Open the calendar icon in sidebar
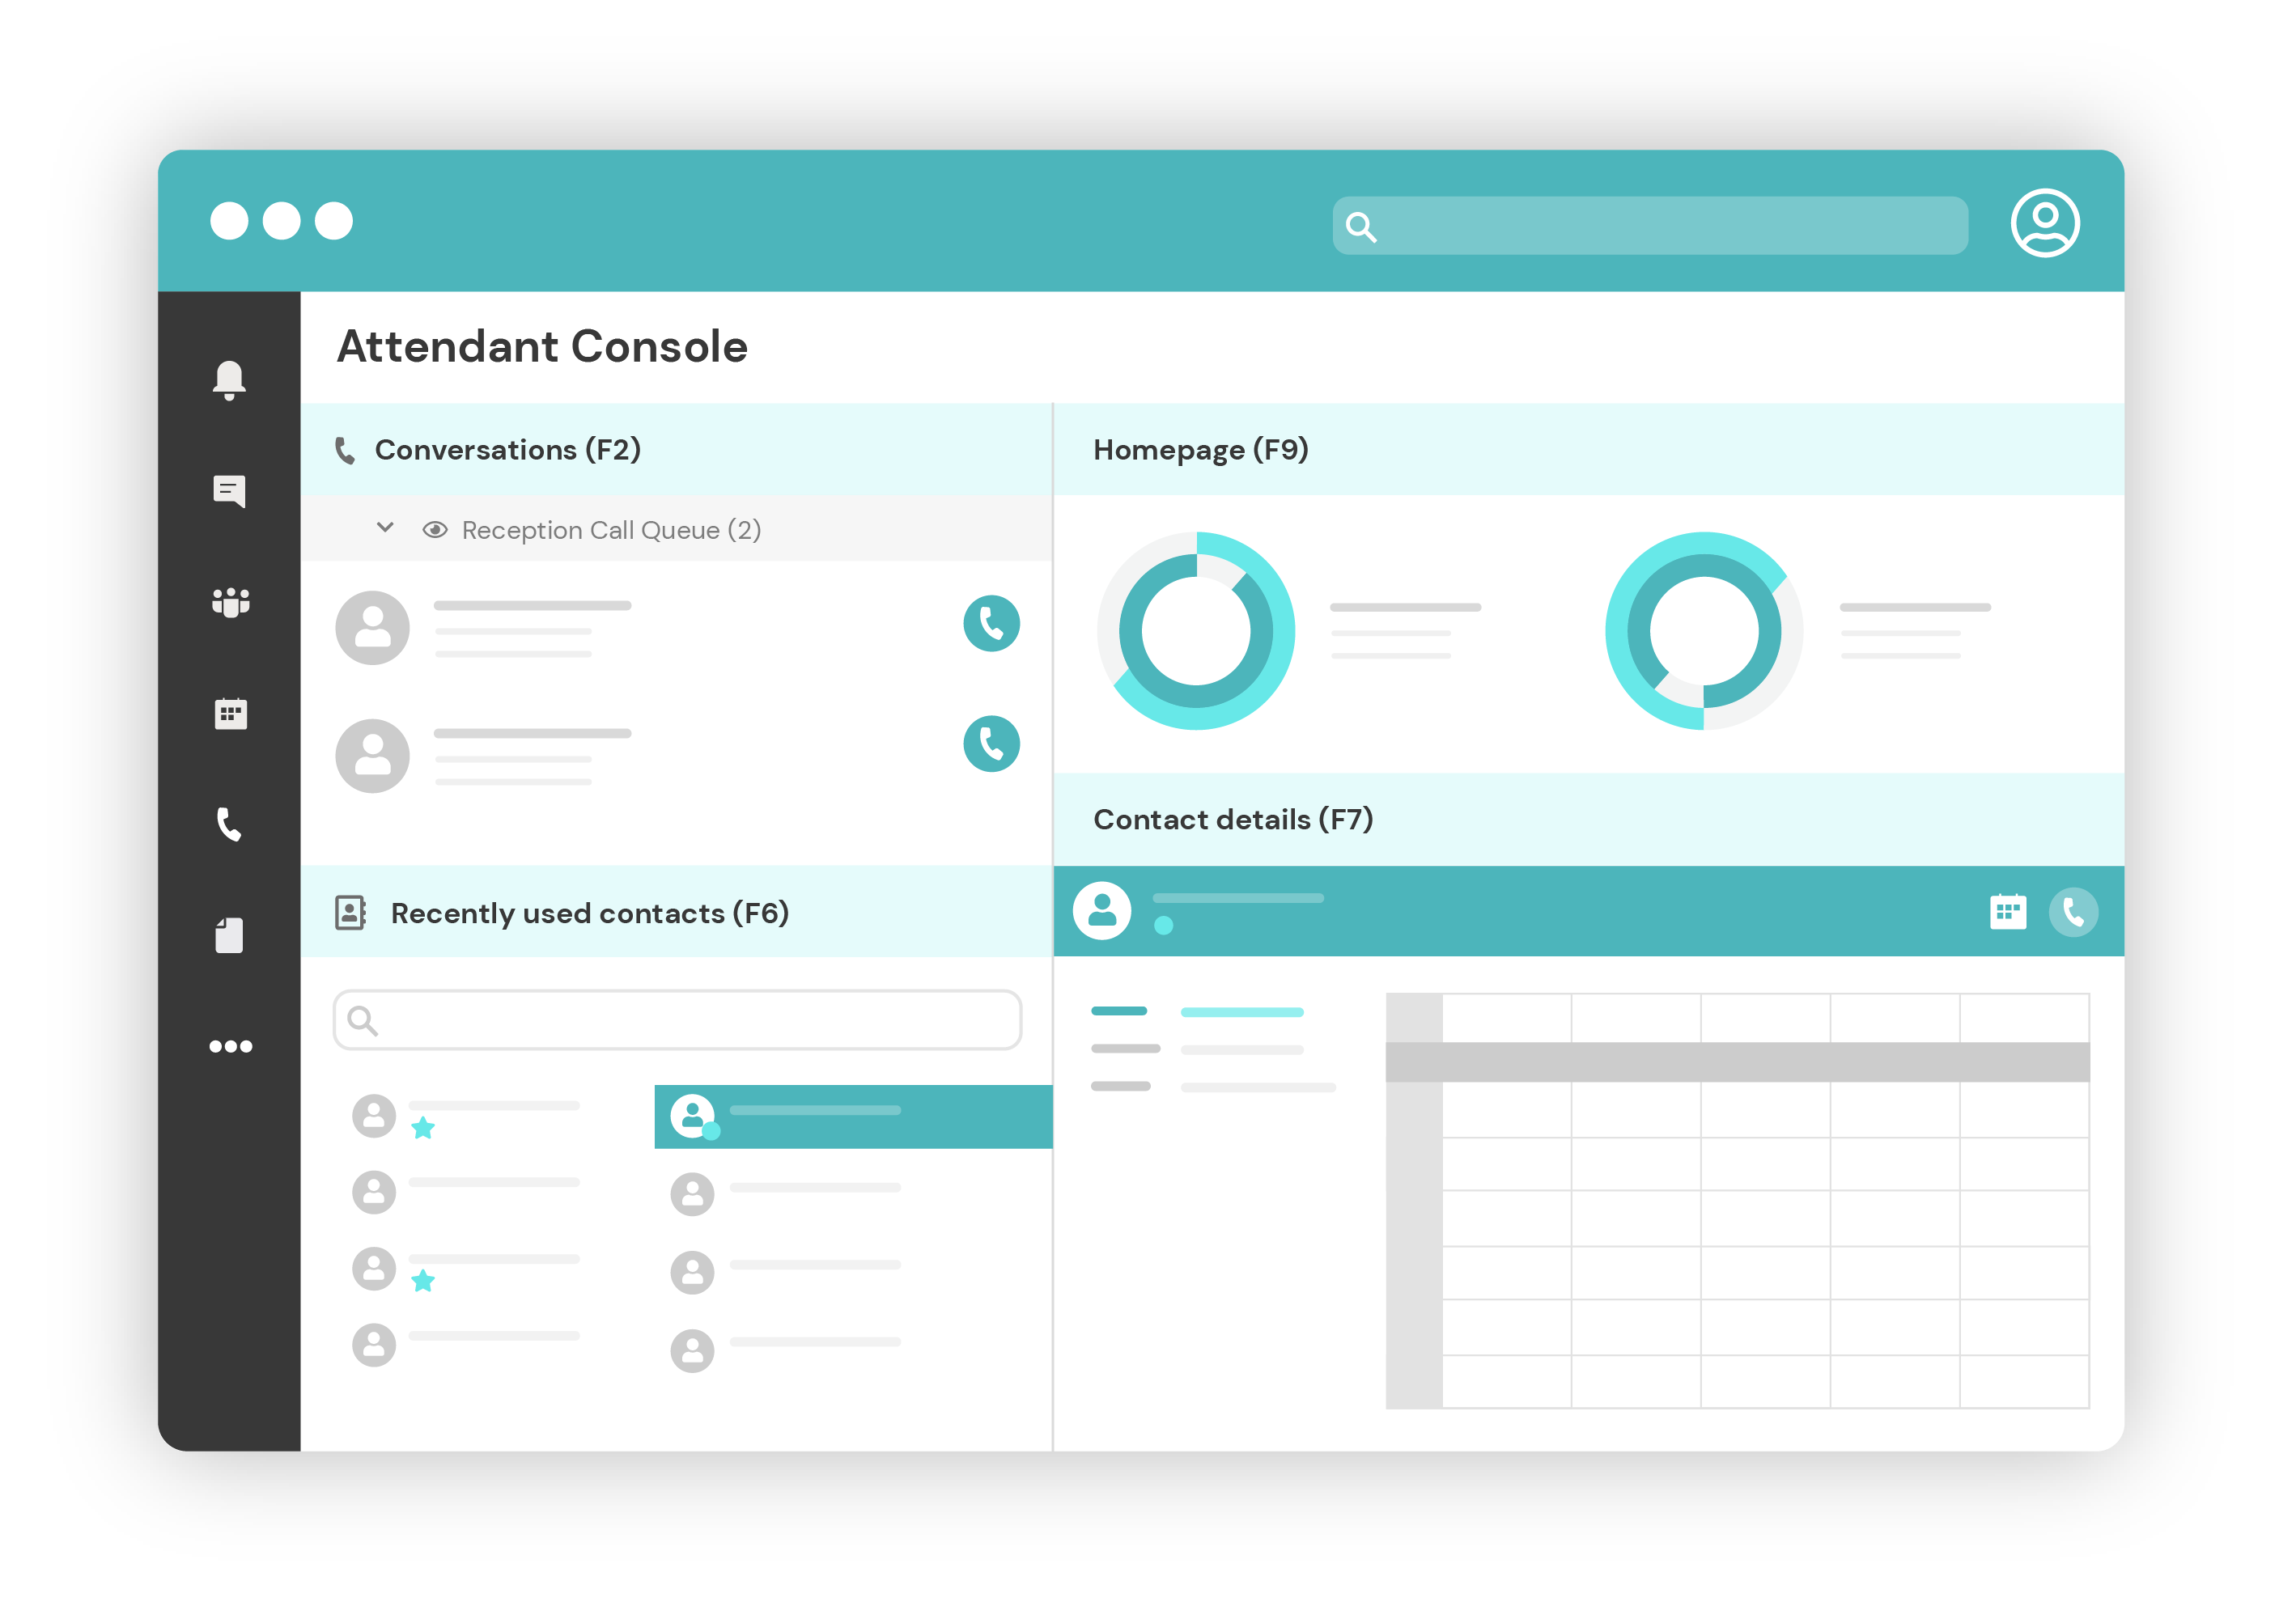The image size is (2296, 1602). click(x=230, y=713)
